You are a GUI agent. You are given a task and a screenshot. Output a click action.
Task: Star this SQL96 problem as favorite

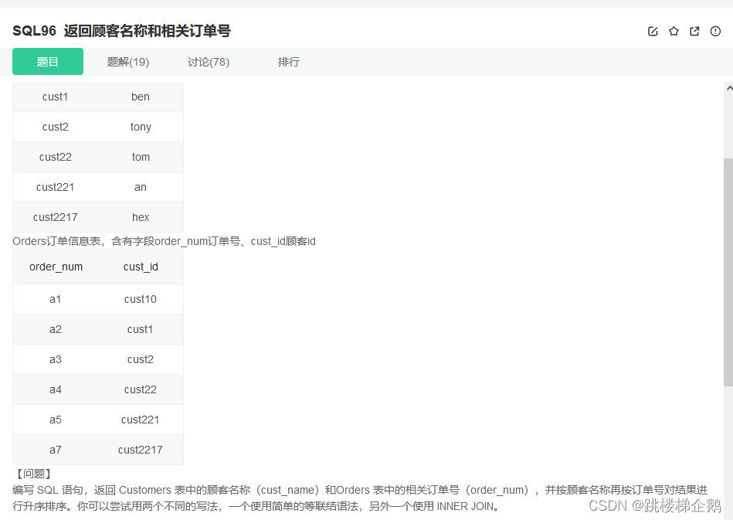[674, 31]
